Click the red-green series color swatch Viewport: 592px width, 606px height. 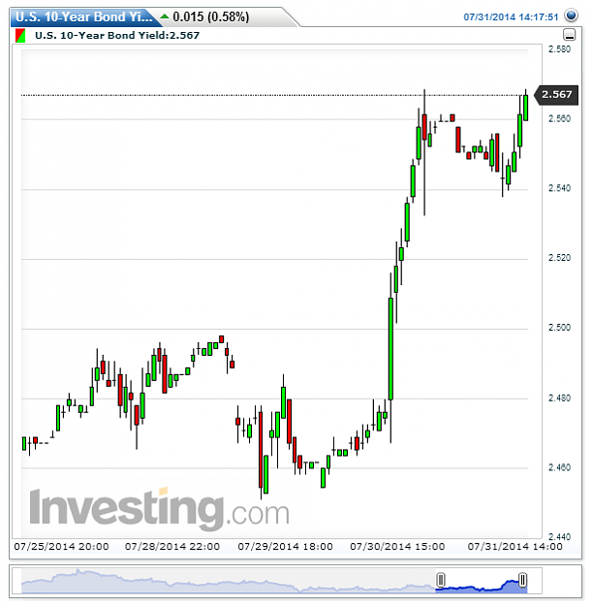coord(20,36)
